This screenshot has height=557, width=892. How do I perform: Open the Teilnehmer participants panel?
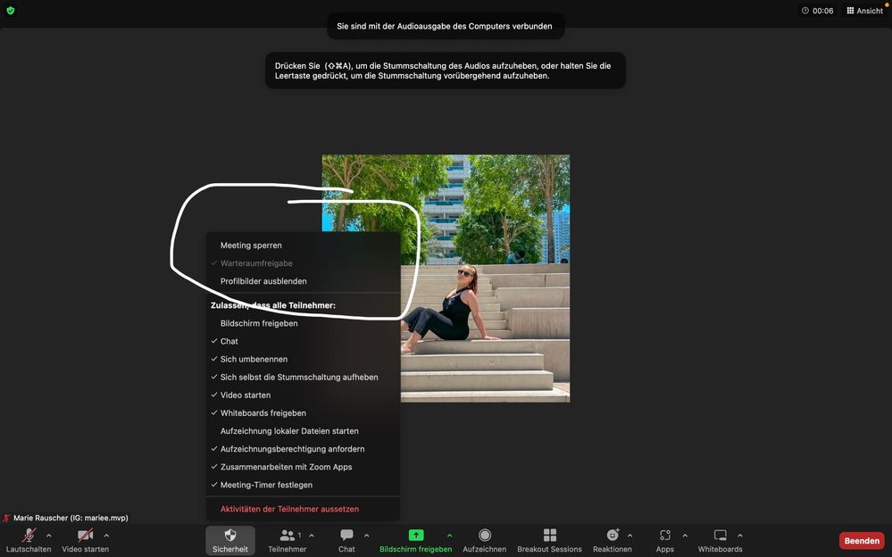(x=288, y=536)
